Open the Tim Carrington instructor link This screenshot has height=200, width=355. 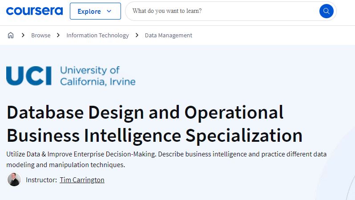point(82,180)
